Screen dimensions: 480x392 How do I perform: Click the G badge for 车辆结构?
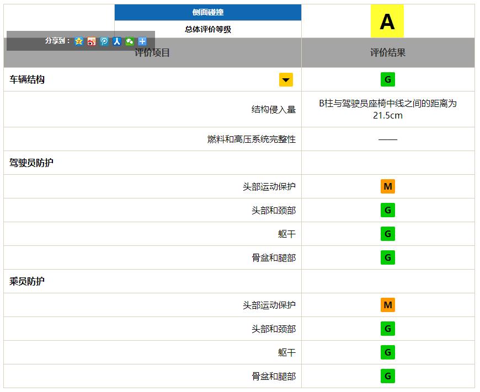point(387,79)
